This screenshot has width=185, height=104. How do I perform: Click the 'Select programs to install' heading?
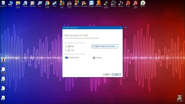click(x=76, y=35)
